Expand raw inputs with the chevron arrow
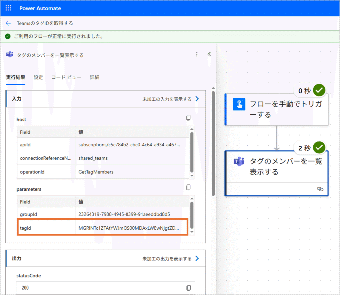The image size is (340, 295). 197,99
